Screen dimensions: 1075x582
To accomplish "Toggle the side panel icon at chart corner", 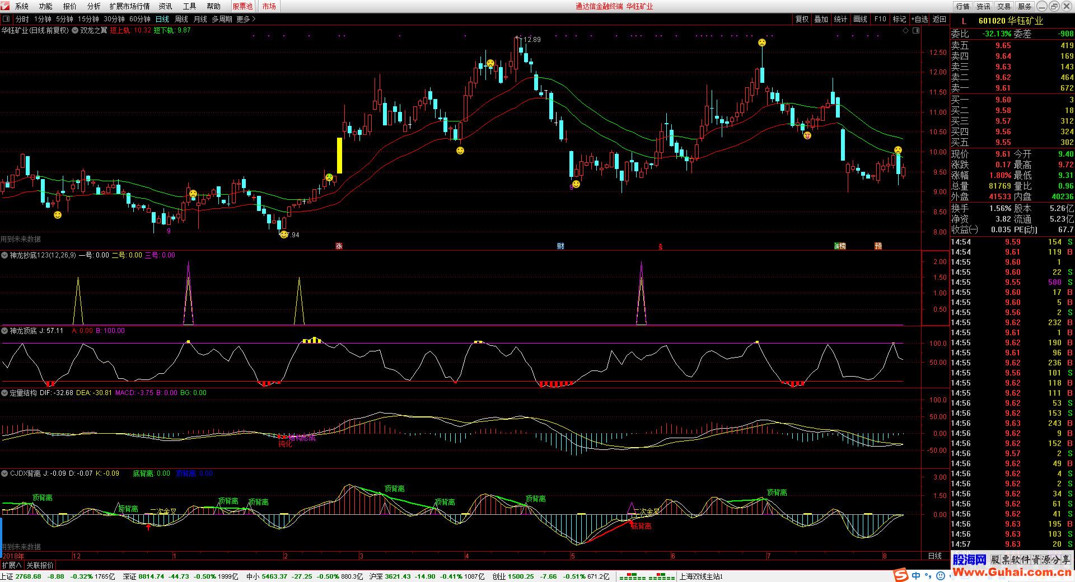I will 917,31.
